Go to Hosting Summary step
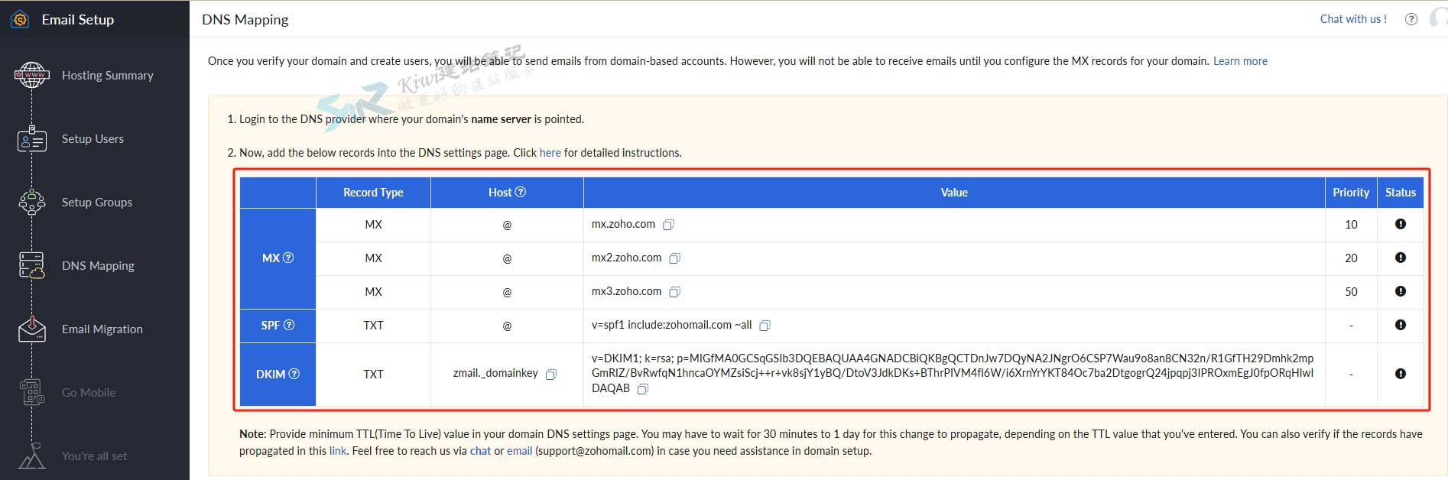Image resolution: width=1448 pixels, height=480 pixels. pyautogui.click(x=108, y=76)
